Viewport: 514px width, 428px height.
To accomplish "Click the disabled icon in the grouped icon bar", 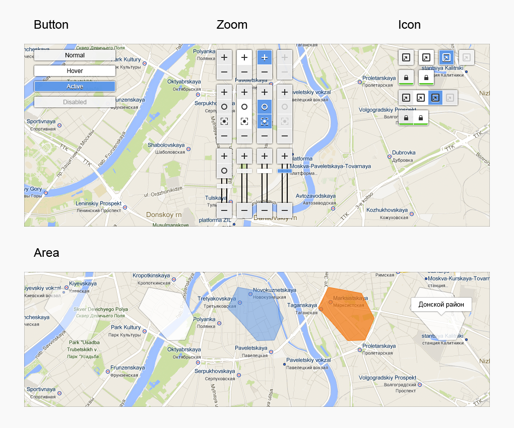I will (449, 98).
